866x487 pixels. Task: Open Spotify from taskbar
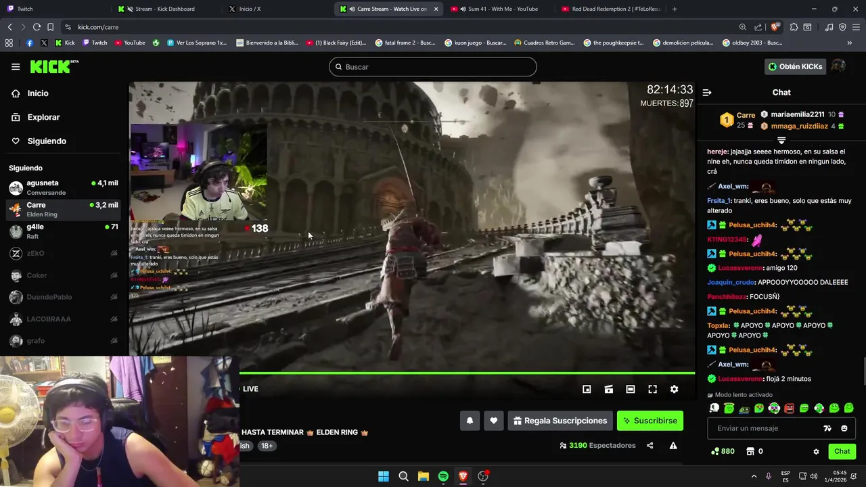tap(443, 476)
